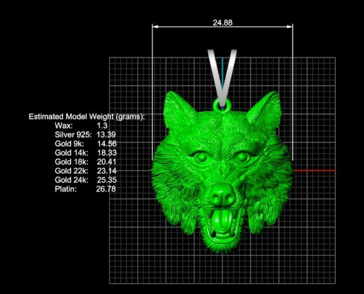The width and height of the screenshot is (364, 294).
Task: Select the pendant bail ring loop
Action: (222, 105)
